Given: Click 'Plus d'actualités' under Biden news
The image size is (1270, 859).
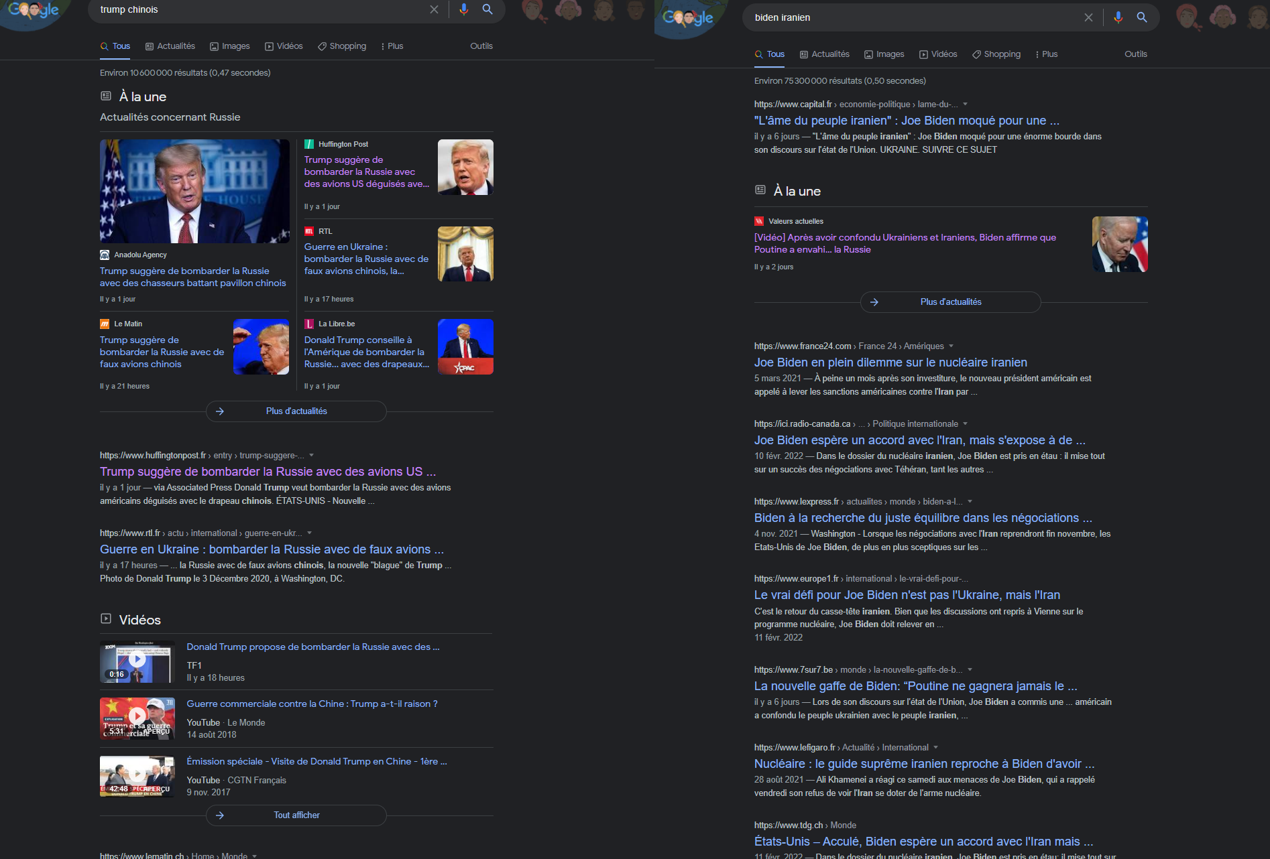Looking at the screenshot, I should tap(951, 302).
